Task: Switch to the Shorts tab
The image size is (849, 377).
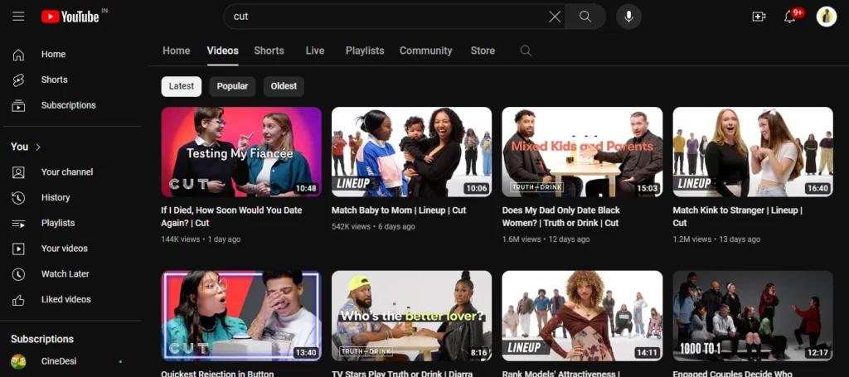Action: click(269, 51)
